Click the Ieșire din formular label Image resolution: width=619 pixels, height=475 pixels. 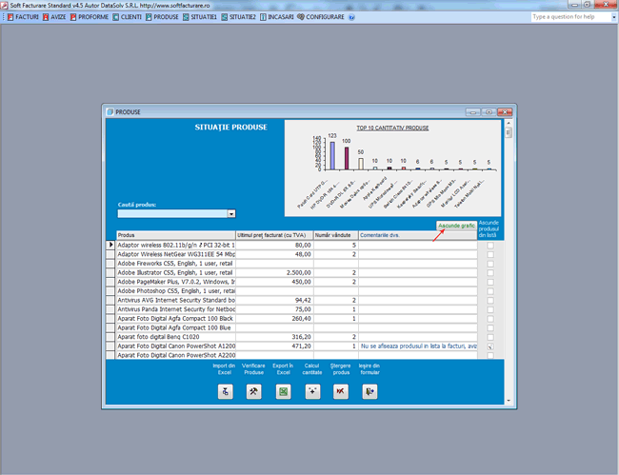(x=369, y=369)
